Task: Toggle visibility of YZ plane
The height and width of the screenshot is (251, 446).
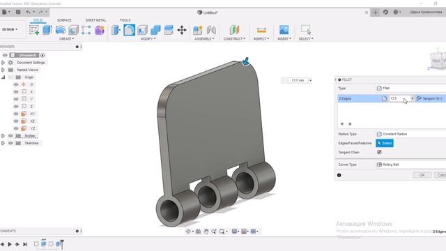Action: pos(16,128)
